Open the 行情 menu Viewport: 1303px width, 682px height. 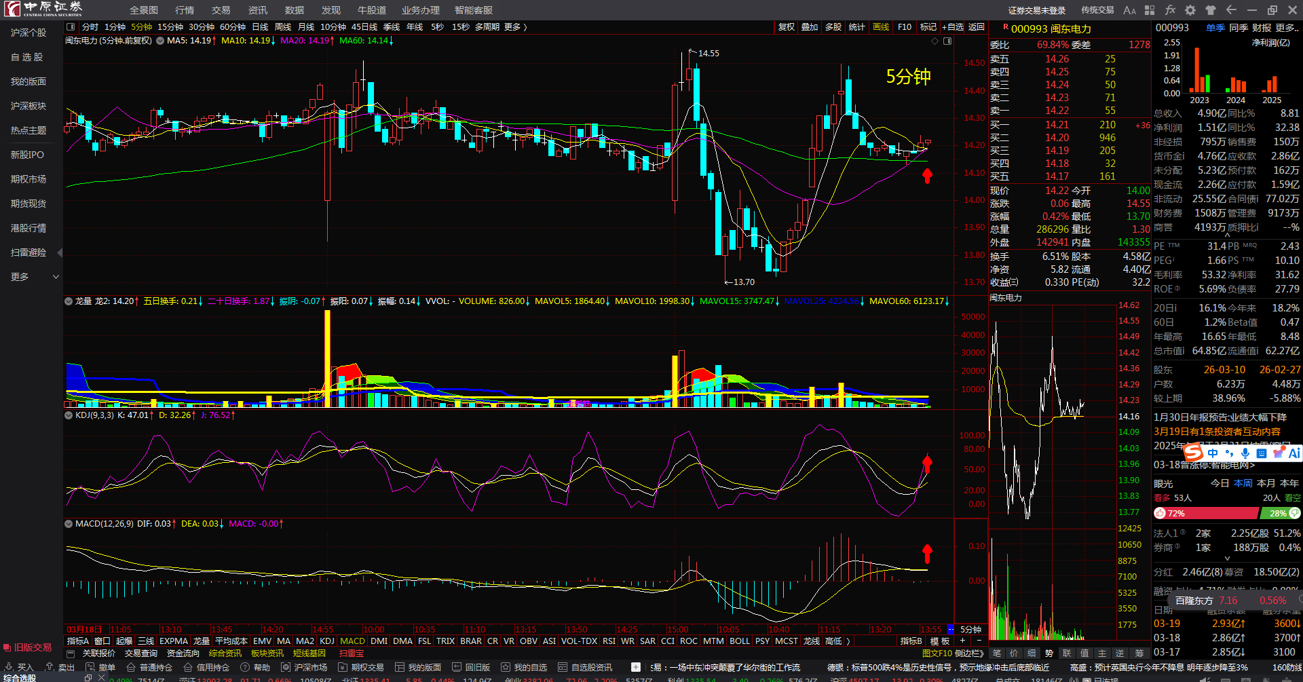185,10
